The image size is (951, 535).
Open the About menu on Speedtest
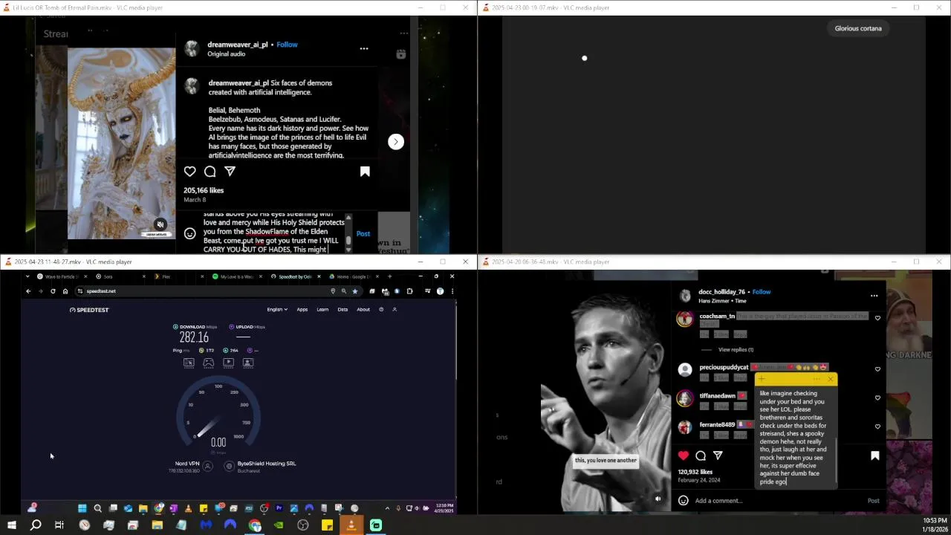coord(363,309)
